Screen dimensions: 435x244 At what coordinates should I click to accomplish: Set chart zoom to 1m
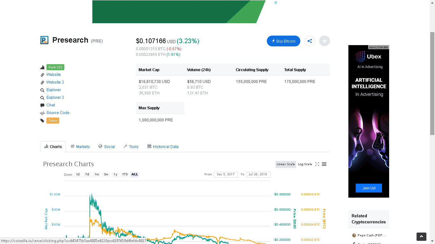coord(96,174)
